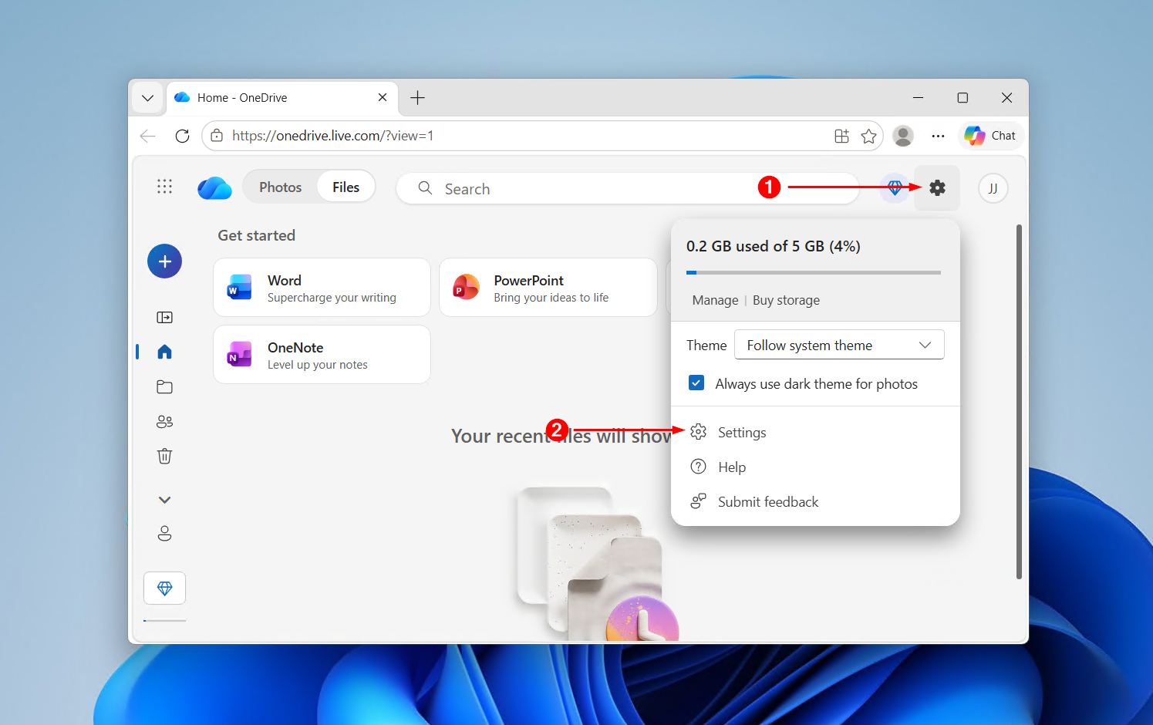Open the Recycle bin in the sidebar

point(164,456)
